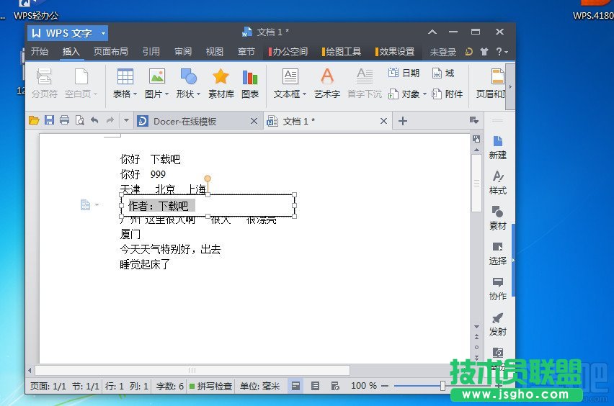Insert a page break (分页符)
The width and height of the screenshot is (614, 406).
click(44, 84)
